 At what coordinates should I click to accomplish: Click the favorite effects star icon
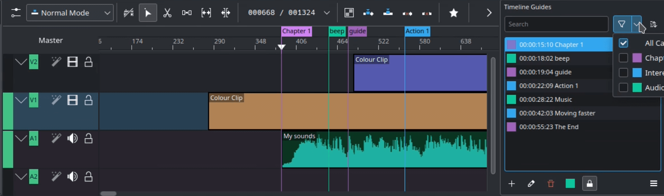(453, 13)
